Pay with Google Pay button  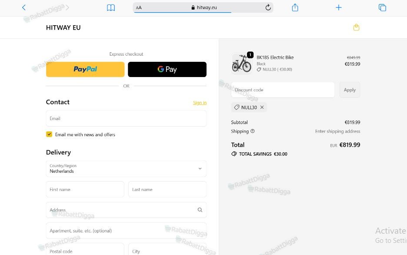[x=167, y=69]
